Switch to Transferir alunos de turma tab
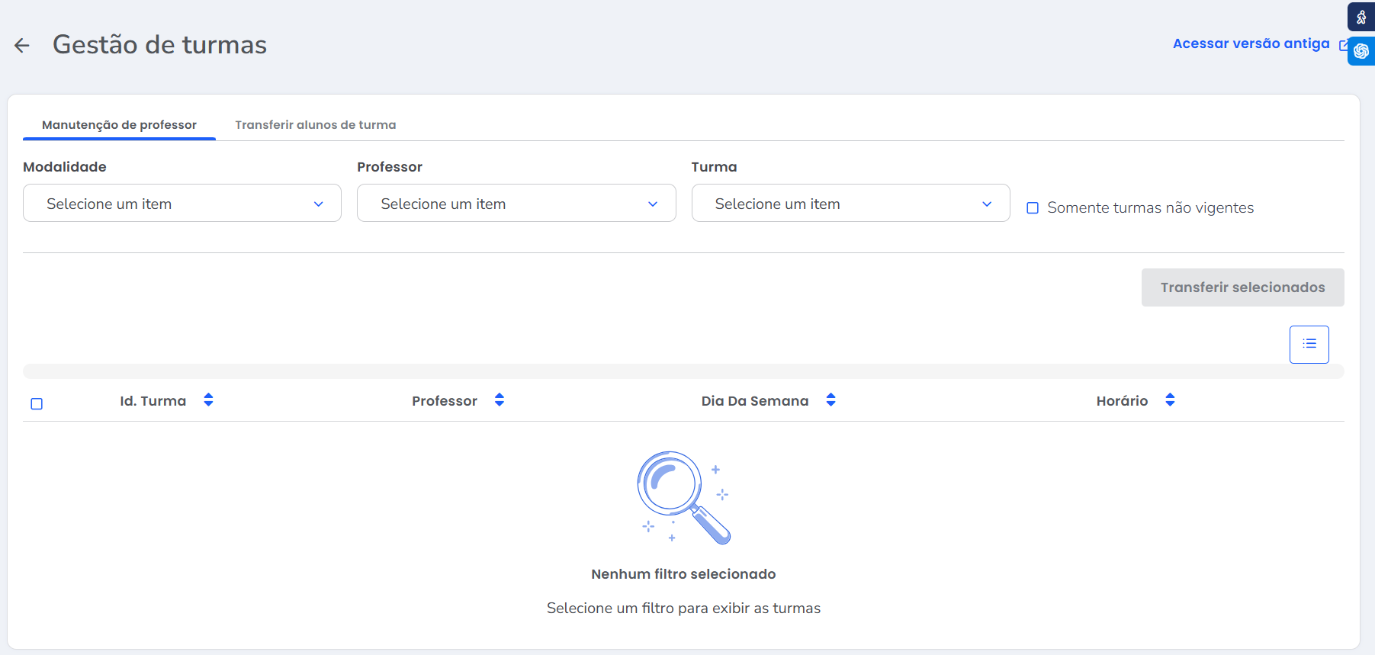Screen dimensions: 1375x655 pos(315,125)
